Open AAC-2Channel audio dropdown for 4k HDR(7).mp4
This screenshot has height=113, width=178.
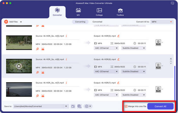coord(106,95)
